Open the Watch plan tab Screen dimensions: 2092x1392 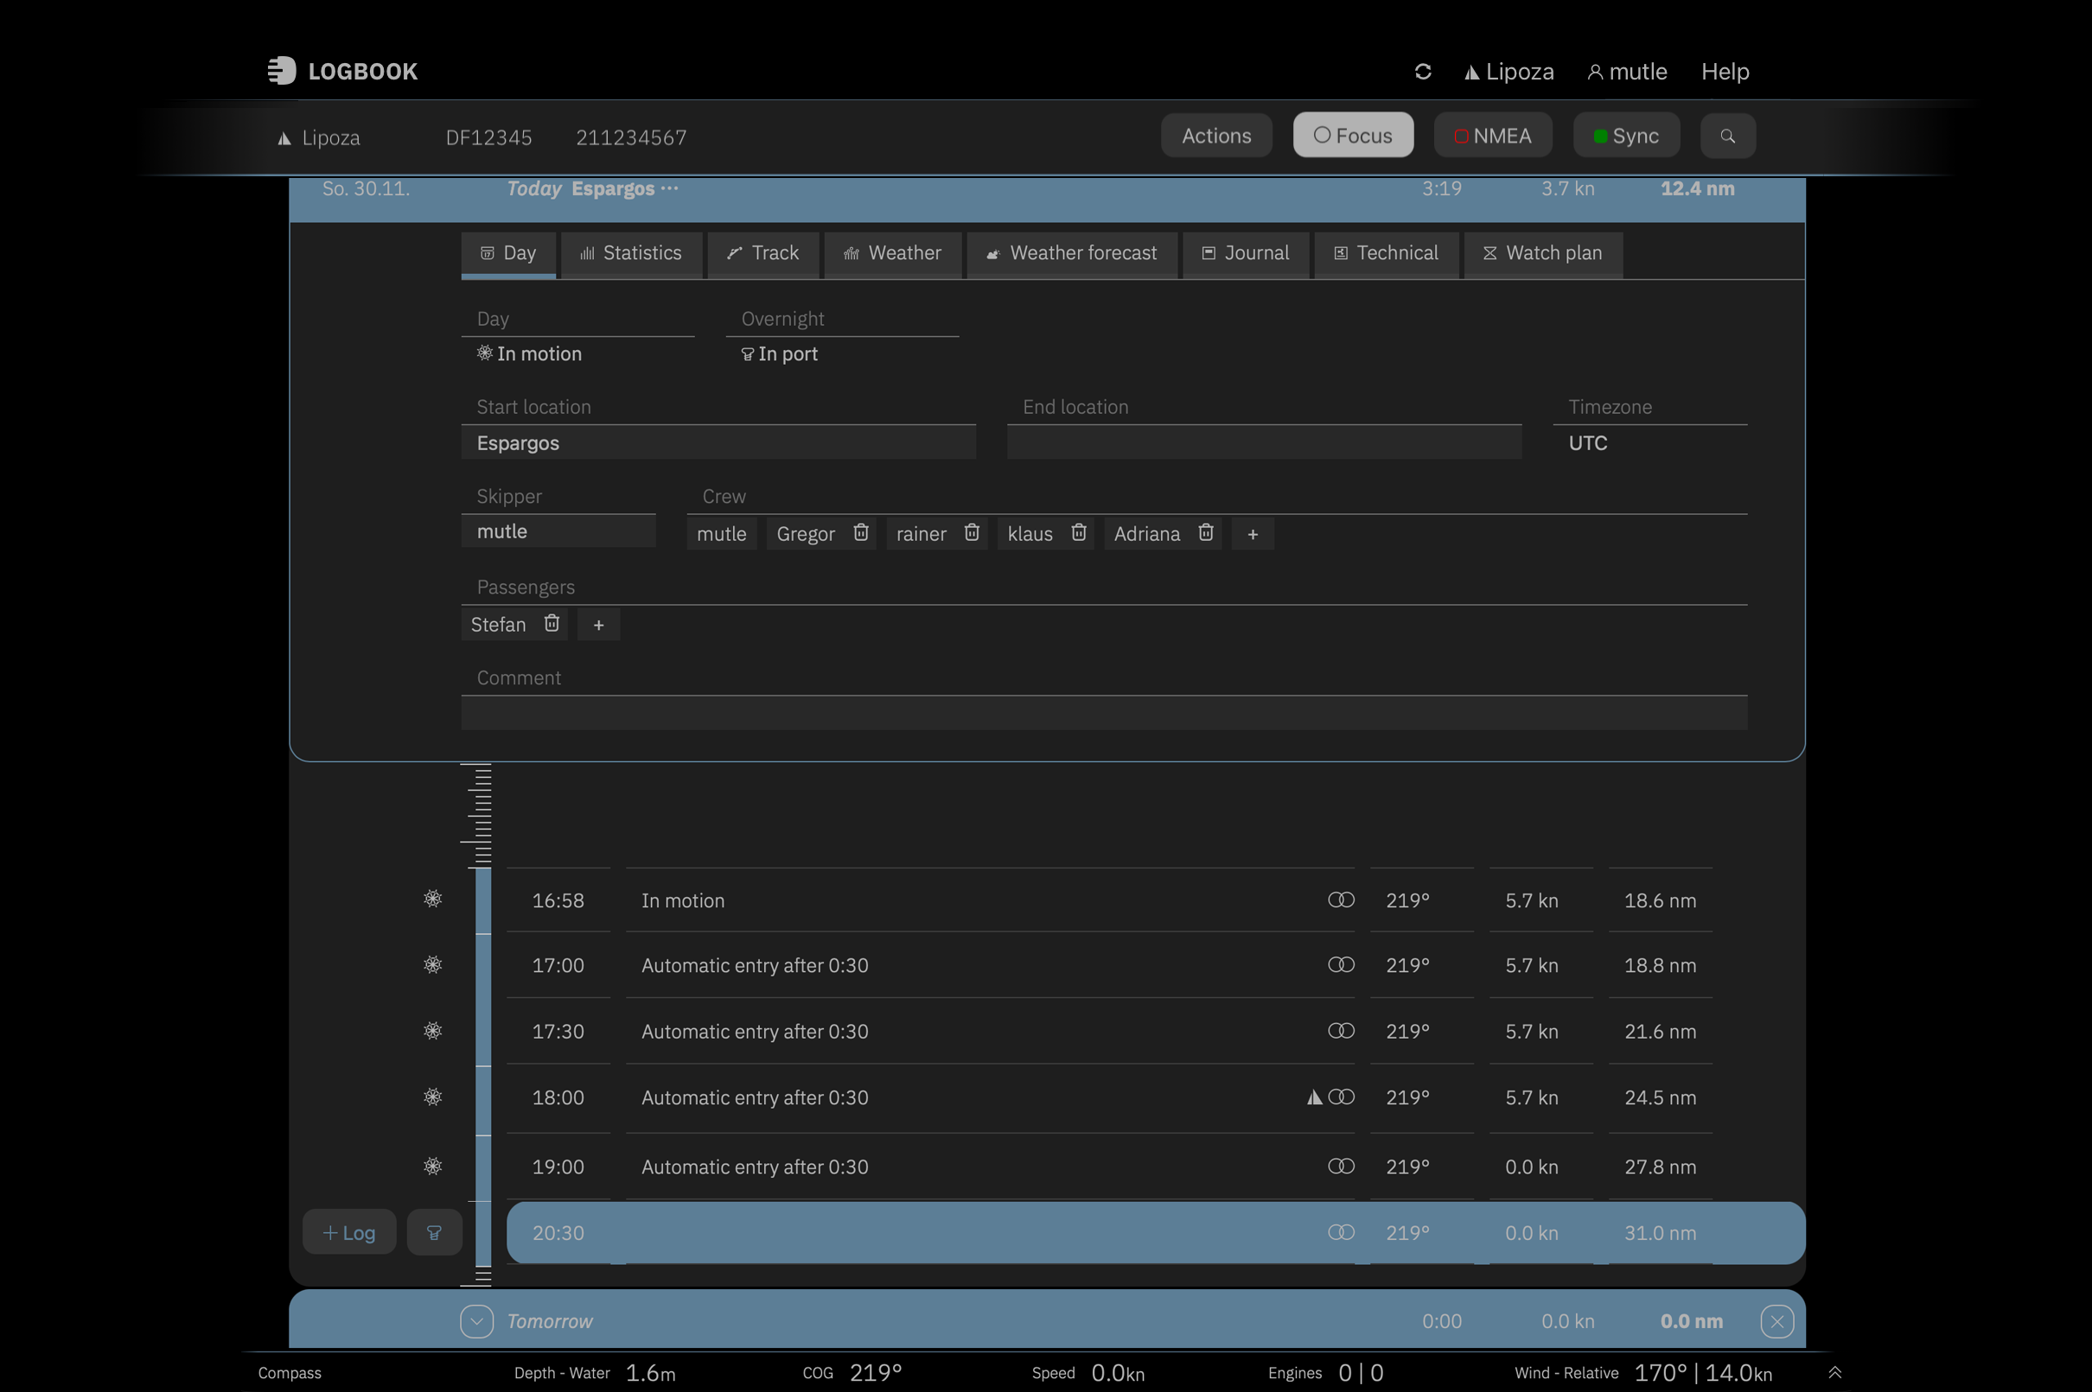click(x=1542, y=254)
